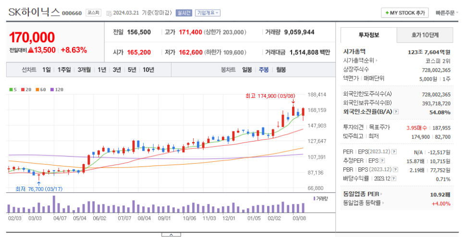Expand the arrow next to 동일업종 등락률
This screenshot has width=464, height=237.
(x=383, y=203)
